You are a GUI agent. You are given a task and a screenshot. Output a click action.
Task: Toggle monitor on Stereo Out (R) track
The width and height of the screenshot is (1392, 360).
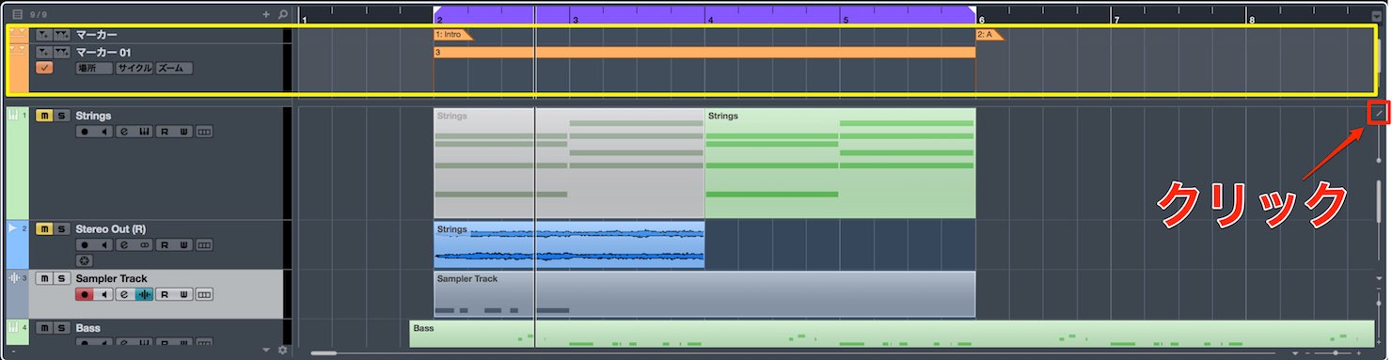coord(104,245)
